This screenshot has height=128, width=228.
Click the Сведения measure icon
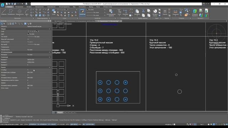(x=175, y=12)
